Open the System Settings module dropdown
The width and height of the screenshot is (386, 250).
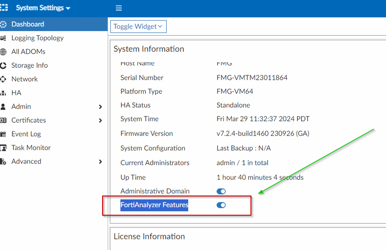tap(43, 8)
